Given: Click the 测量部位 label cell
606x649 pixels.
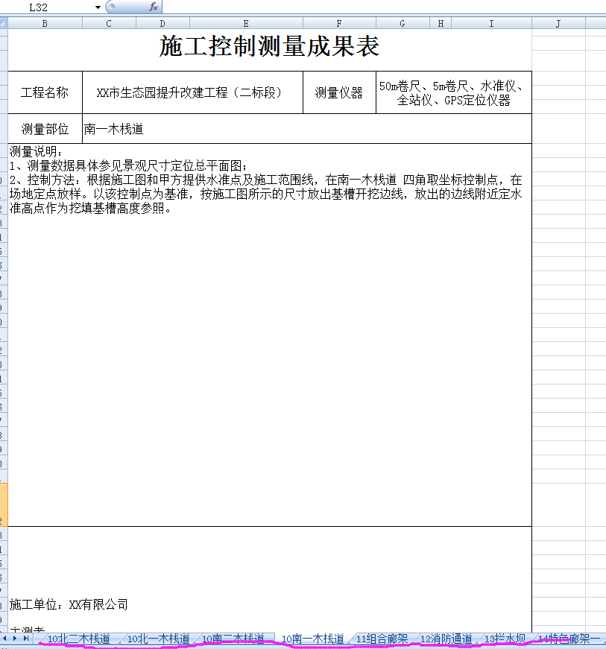Looking at the screenshot, I should point(45,129).
